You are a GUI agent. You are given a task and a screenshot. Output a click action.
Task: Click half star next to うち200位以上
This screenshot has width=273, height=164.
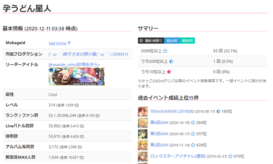(171, 61)
